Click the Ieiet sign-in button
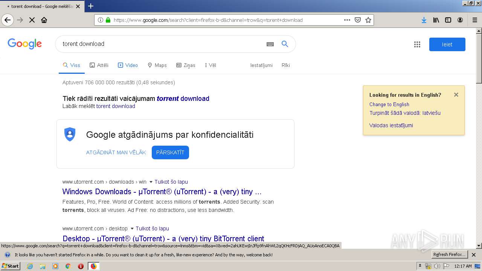This screenshot has width=482, height=271. coord(447,44)
